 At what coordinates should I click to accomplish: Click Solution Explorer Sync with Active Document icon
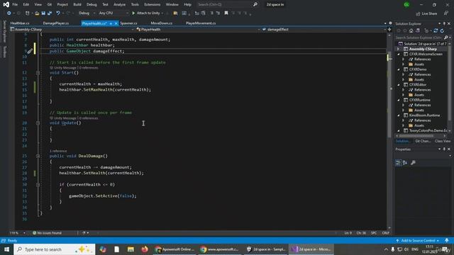click(436, 30)
